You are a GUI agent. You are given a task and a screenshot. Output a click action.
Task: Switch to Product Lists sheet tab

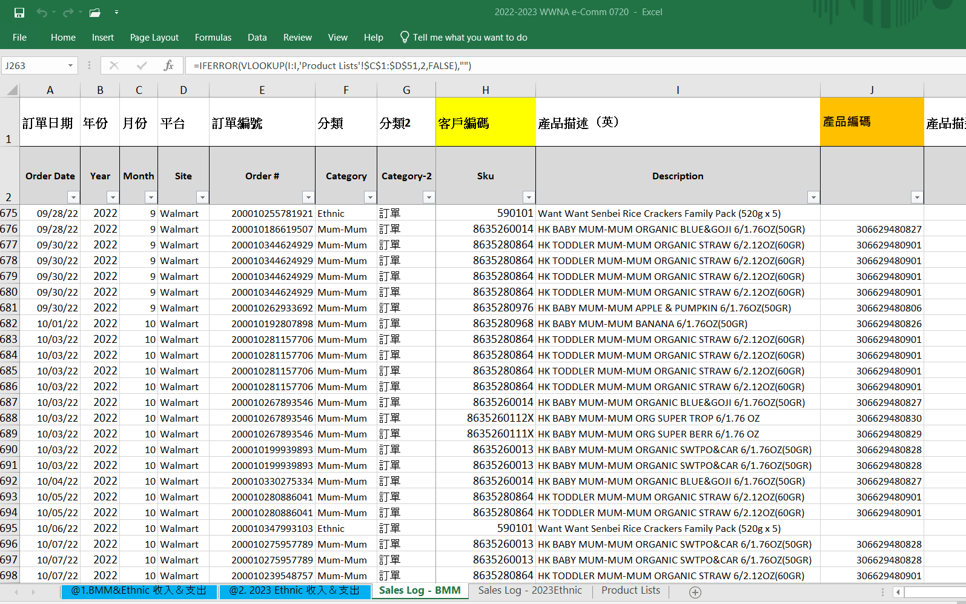[630, 591]
